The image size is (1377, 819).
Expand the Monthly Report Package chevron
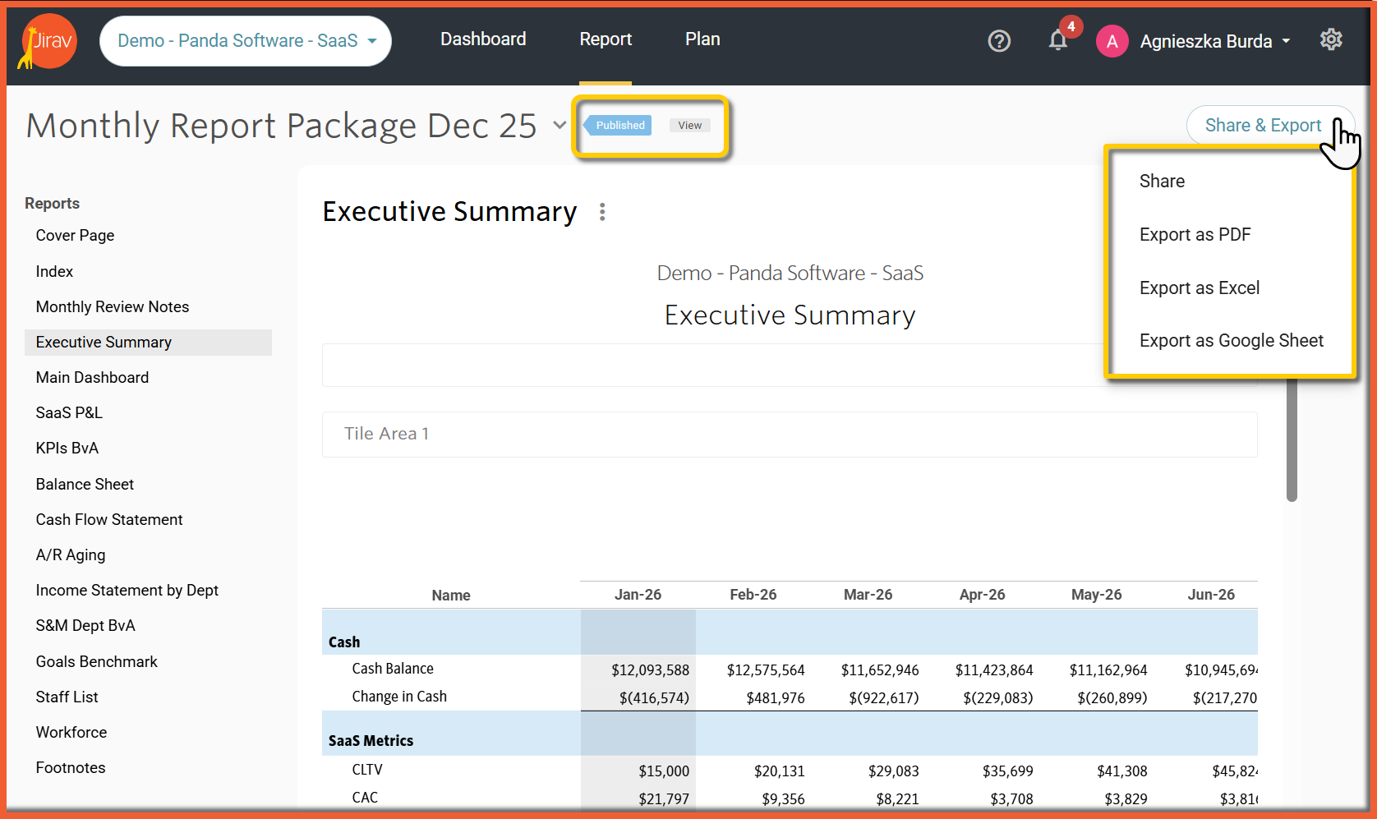560,126
